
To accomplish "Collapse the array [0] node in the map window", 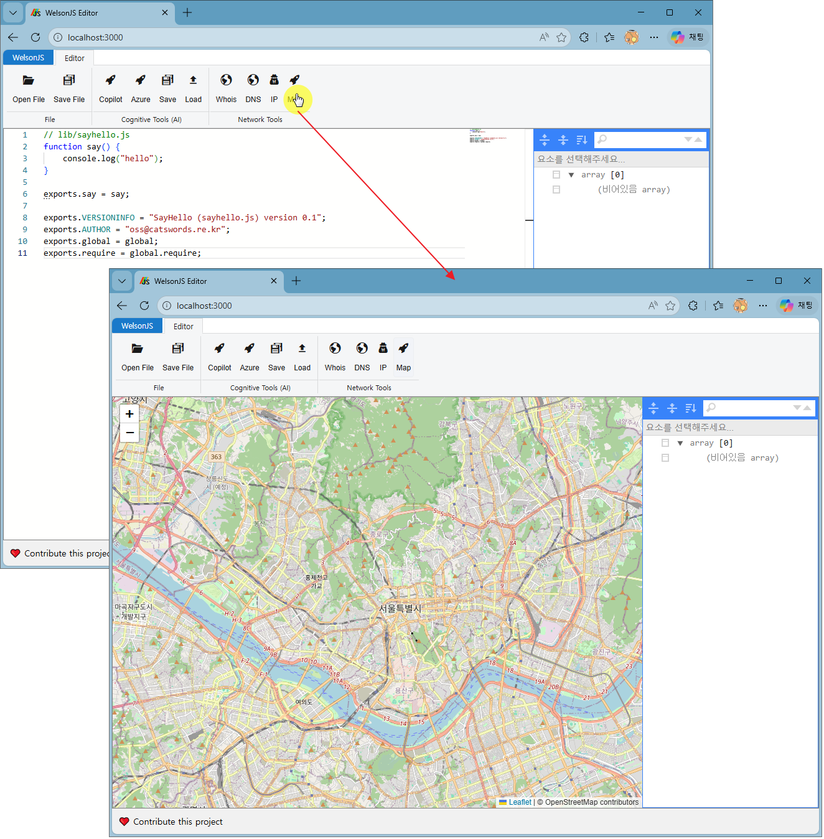I will point(680,443).
